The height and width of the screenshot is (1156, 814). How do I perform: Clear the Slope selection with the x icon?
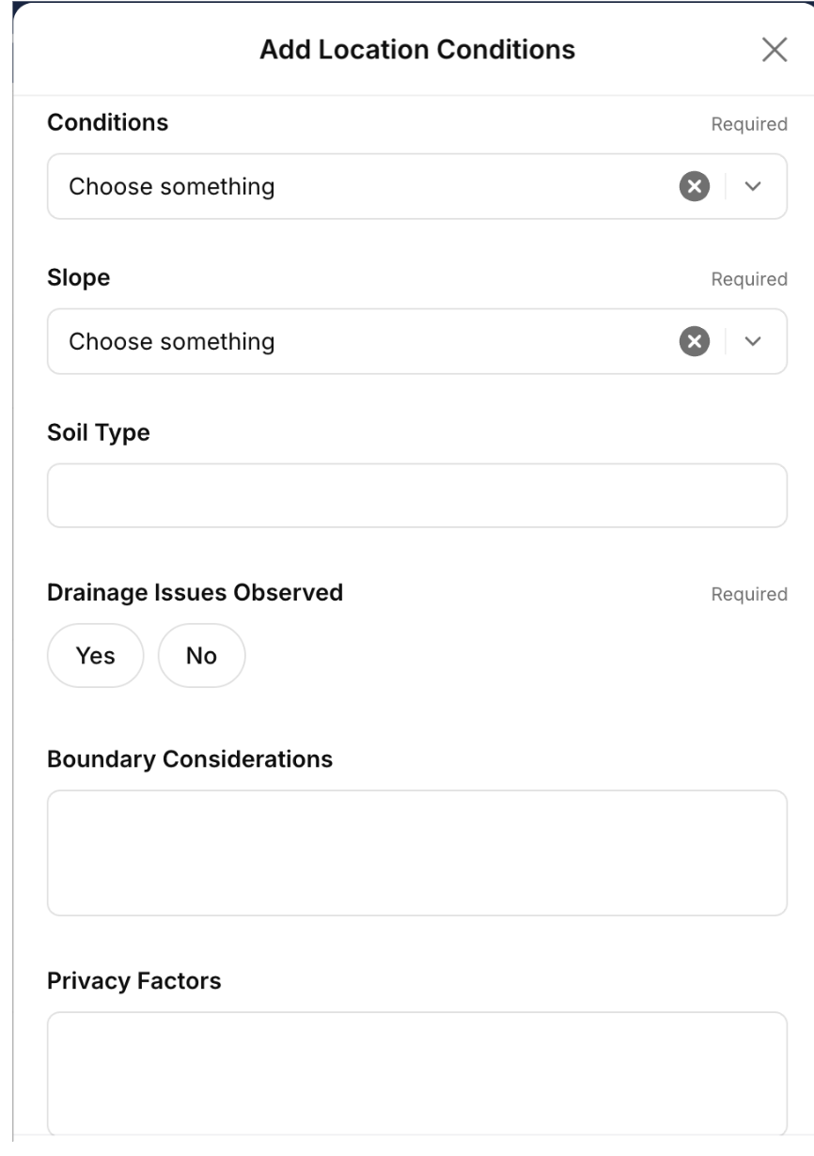694,341
